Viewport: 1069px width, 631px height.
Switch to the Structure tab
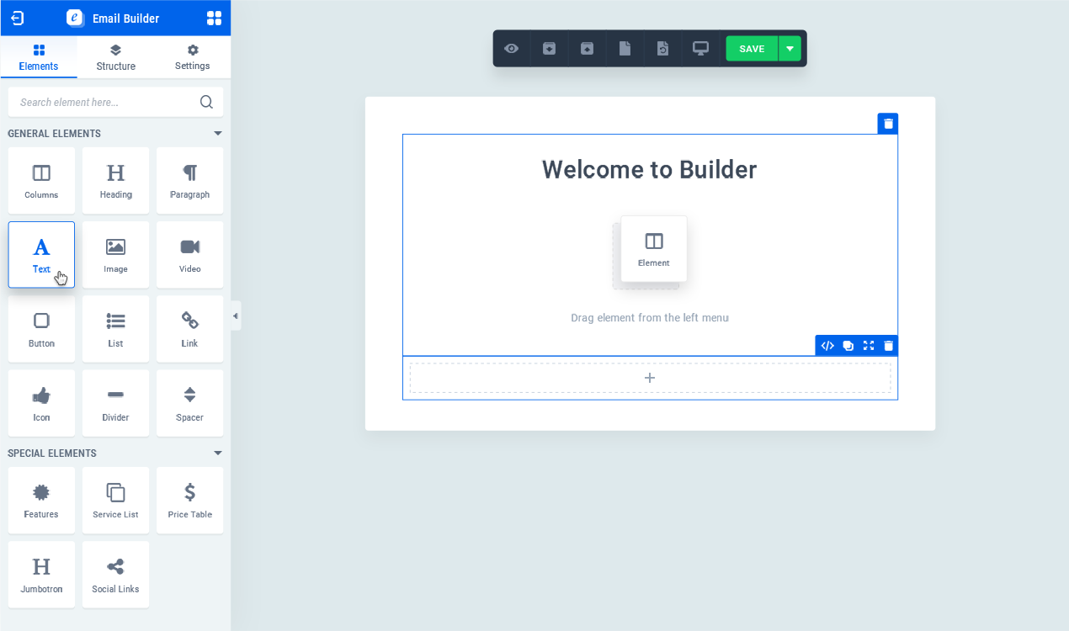coord(114,56)
